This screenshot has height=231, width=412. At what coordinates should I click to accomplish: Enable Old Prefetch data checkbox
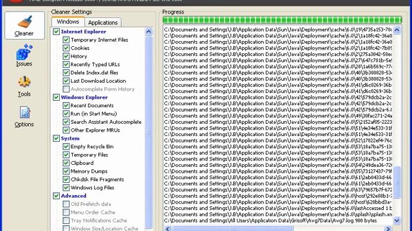(x=66, y=204)
